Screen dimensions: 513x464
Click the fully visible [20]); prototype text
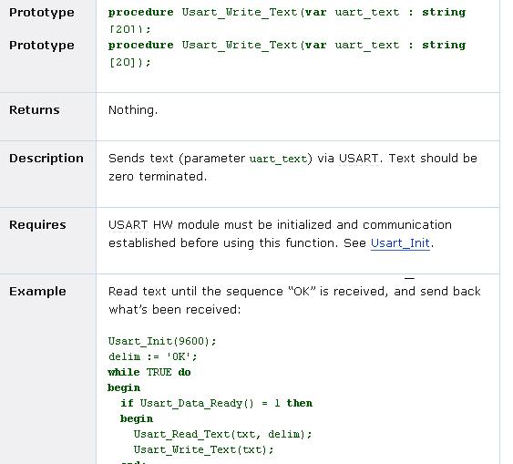pyautogui.click(x=130, y=62)
